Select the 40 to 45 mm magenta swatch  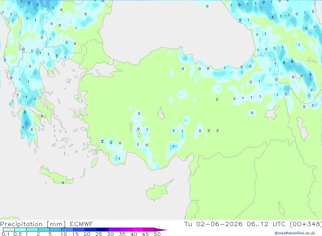tap(137, 230)
